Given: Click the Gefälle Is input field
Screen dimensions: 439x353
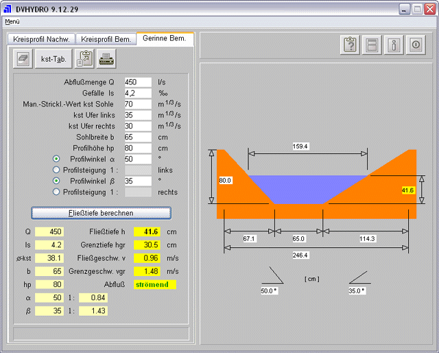Looking at the screenshot, I should 138,93.
